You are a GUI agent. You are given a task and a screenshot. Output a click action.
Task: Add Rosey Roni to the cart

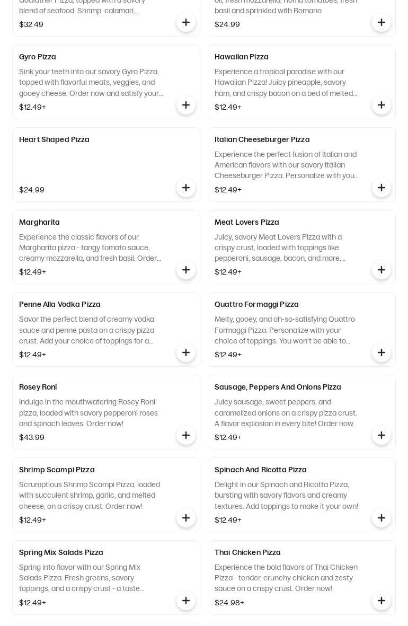point(186,435)
